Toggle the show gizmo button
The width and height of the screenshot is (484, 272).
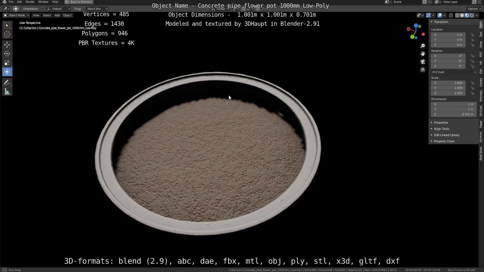(428, 15)
